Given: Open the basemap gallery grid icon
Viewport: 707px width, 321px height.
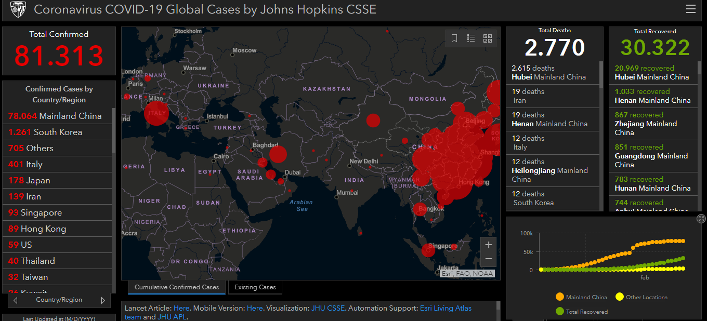Looking at the screenshot, I should 488,38.
